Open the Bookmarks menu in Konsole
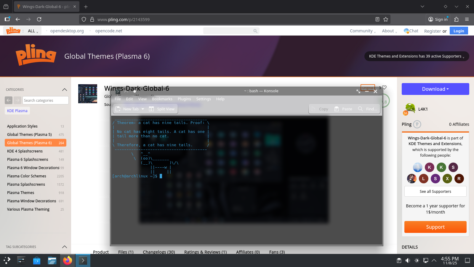 click(x=162, y=99)
